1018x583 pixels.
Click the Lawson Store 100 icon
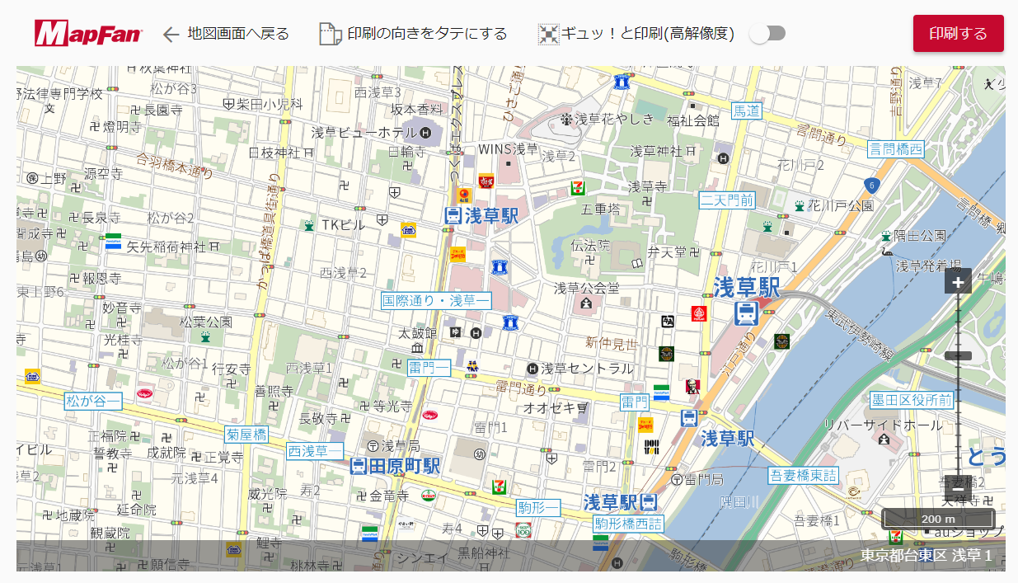523,530
